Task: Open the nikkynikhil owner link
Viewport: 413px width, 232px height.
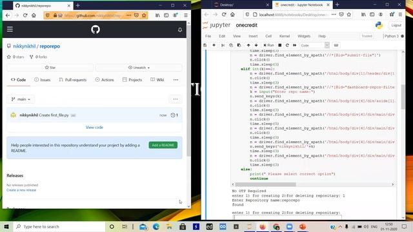Action: click(25, 46)
